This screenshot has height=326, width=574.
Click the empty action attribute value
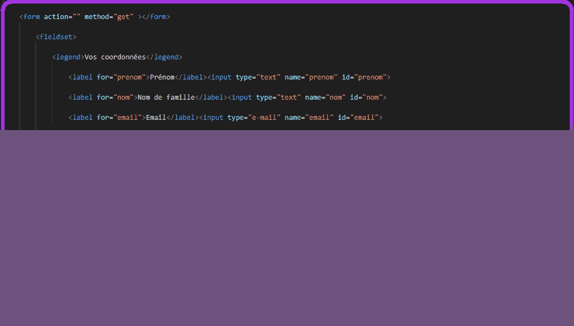click(x=76, y=17)
